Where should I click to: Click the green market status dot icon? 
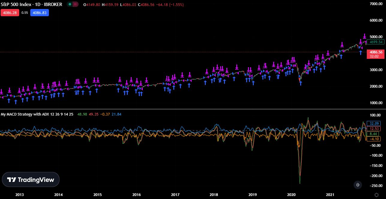point(70,5)
